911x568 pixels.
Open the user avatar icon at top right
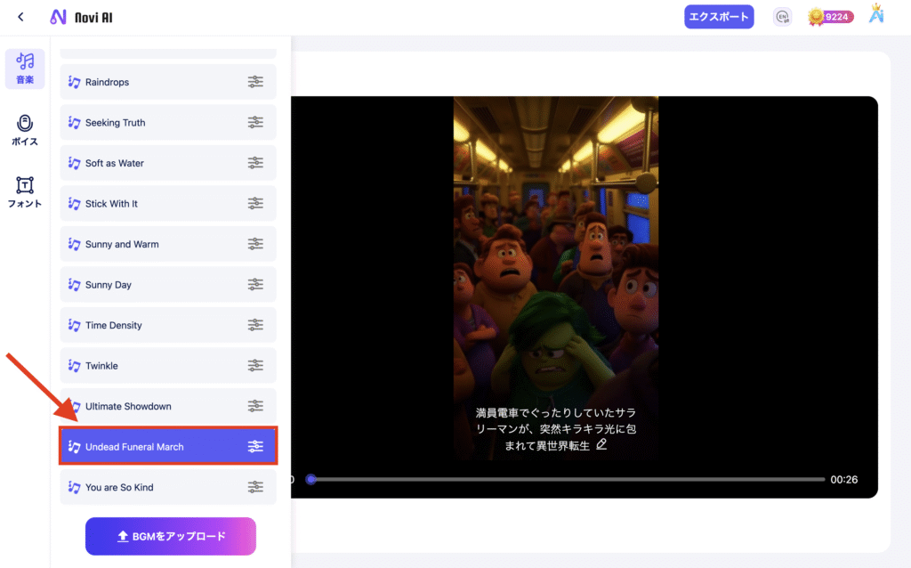[876, 16]
